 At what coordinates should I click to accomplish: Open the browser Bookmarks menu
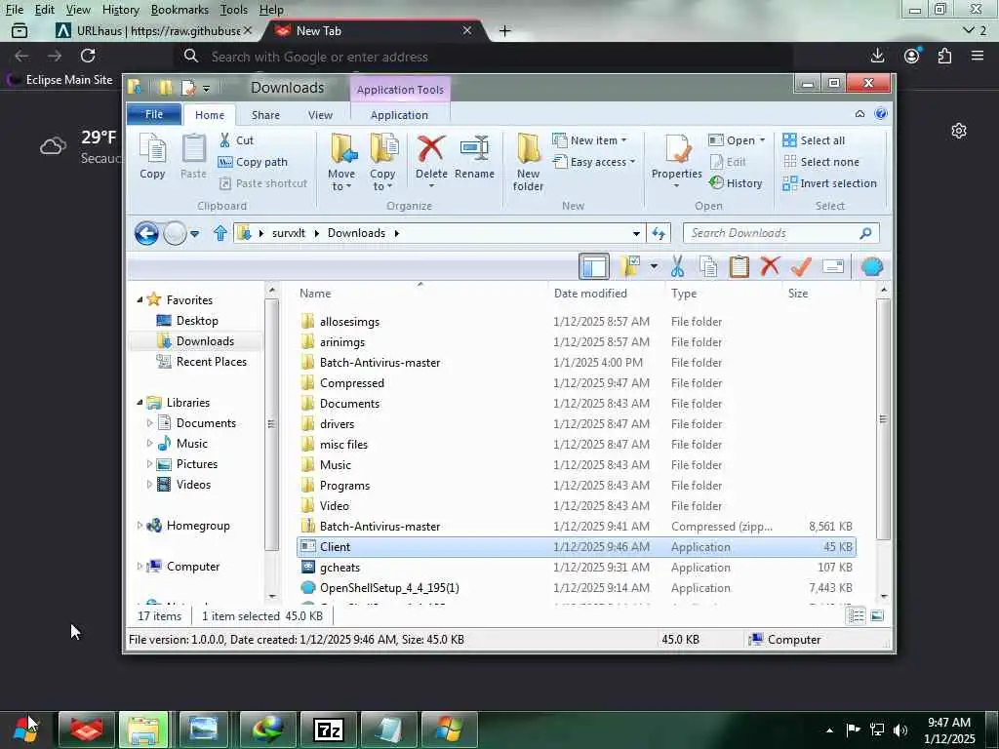[x=180, y=10]
